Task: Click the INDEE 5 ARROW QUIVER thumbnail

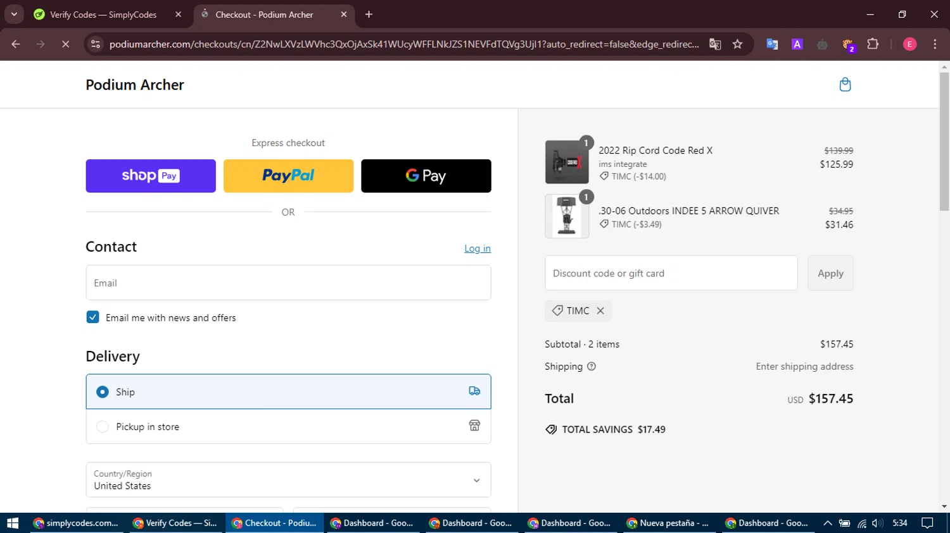Action: (567, 216)
